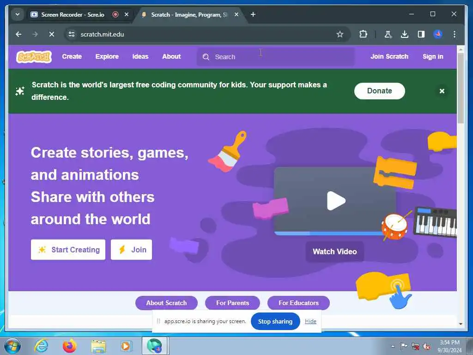
Task: Play the intro video
Action: click(336, 201)
